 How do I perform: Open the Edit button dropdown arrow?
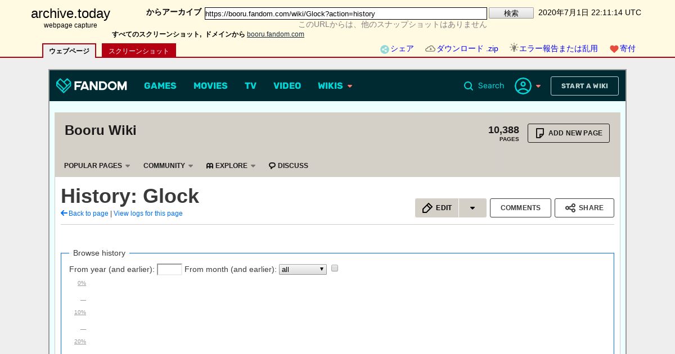click(472, 208)
